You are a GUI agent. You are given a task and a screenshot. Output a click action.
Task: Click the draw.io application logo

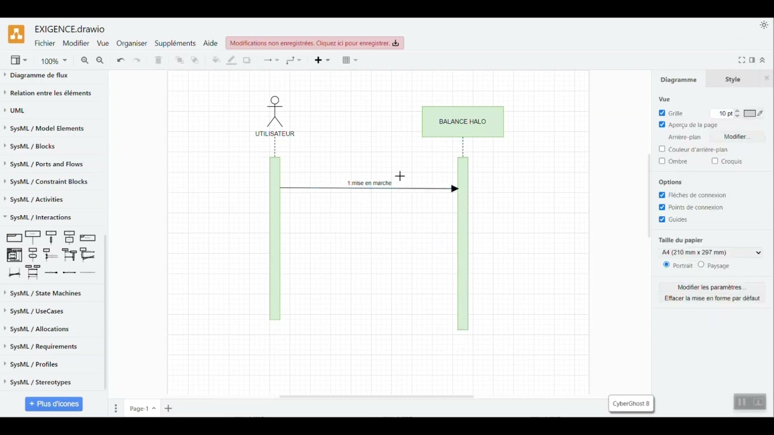pos(16,34)
